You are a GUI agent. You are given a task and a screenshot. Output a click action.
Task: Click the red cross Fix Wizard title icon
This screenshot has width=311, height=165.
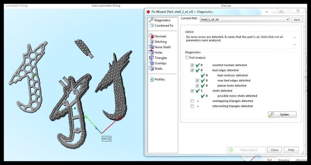pos(148,12)
